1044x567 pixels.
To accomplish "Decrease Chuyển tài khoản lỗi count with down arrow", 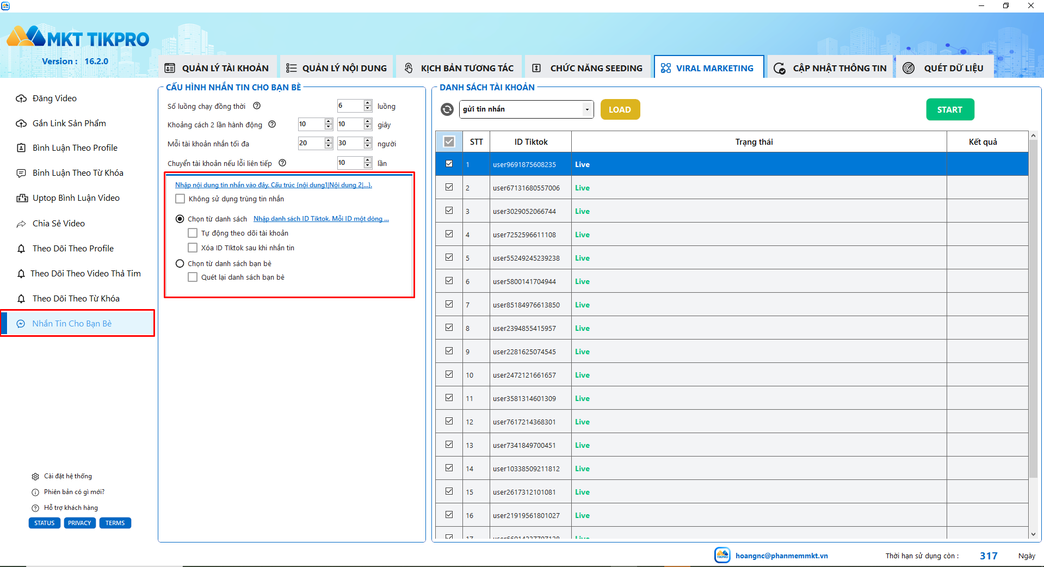I will (368, 165).
